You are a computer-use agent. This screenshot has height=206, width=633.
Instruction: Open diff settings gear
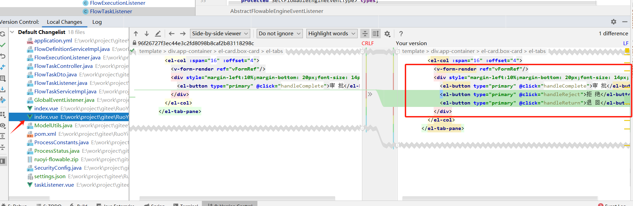[x=387, y=34]
